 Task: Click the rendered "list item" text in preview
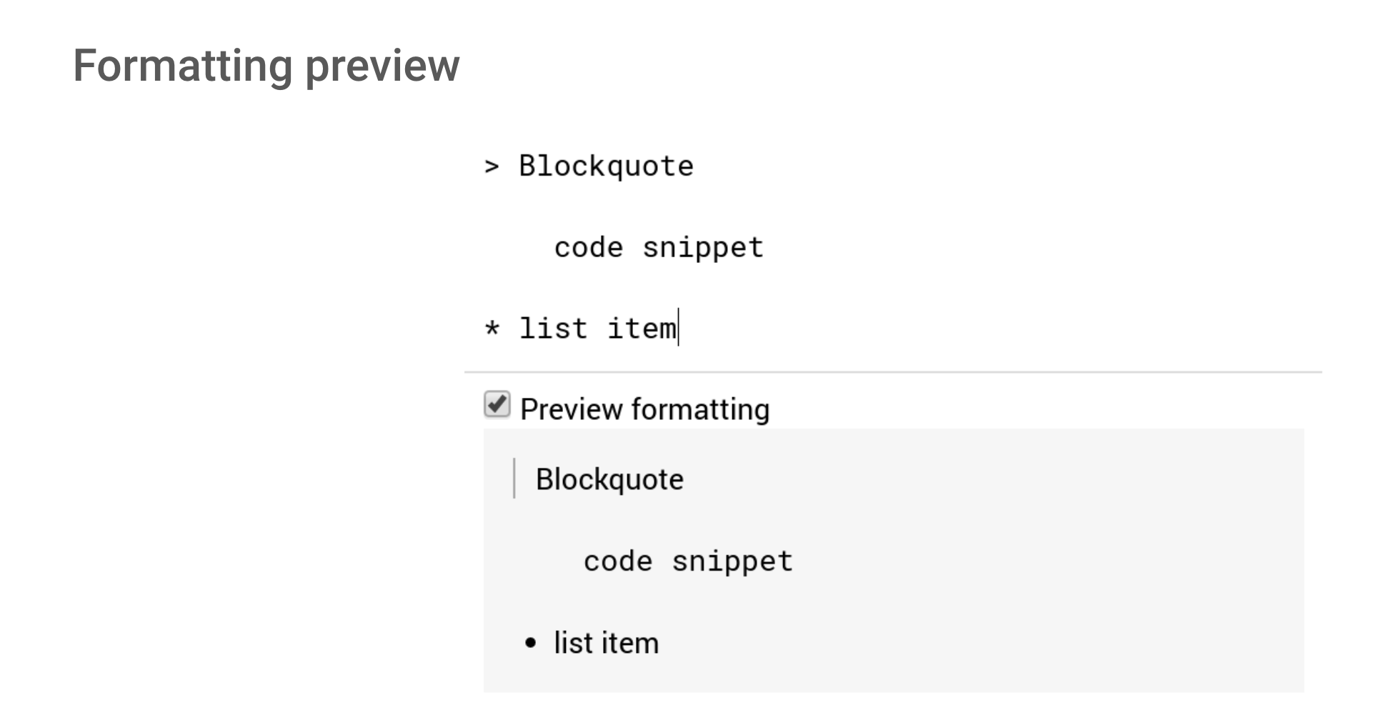tap(606, 643)
